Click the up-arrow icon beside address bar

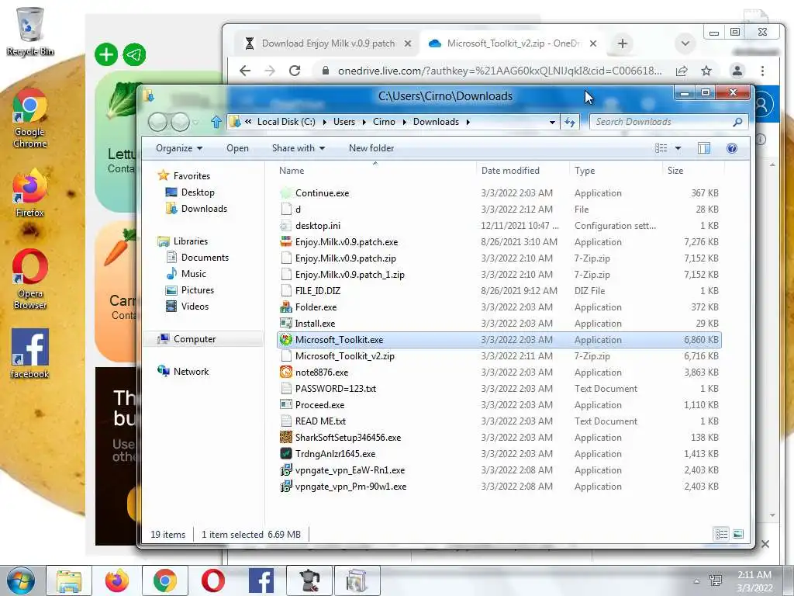pyautogui.click(x=216, y=122)
